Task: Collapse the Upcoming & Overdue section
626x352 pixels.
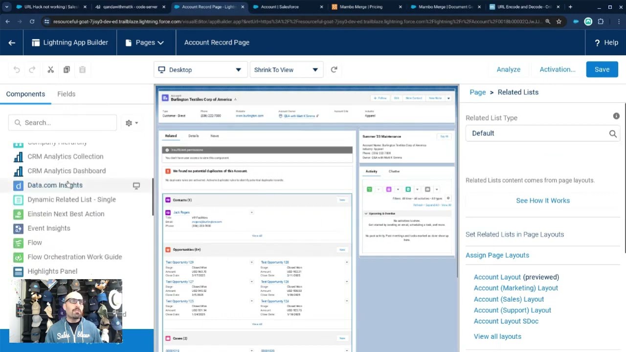Action: pyautogui.click(x=366, y=214)
